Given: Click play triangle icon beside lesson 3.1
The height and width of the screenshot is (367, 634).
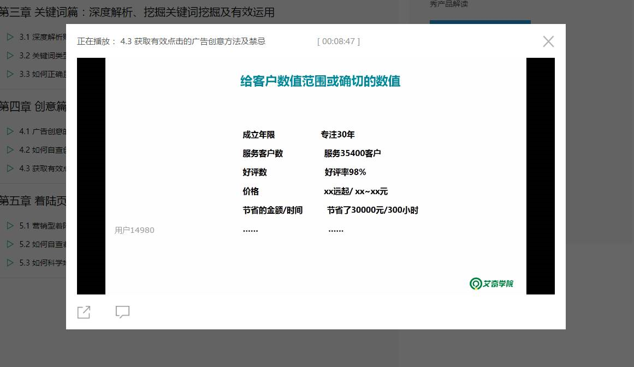Looking at the screenshot, I should (10, 37).
